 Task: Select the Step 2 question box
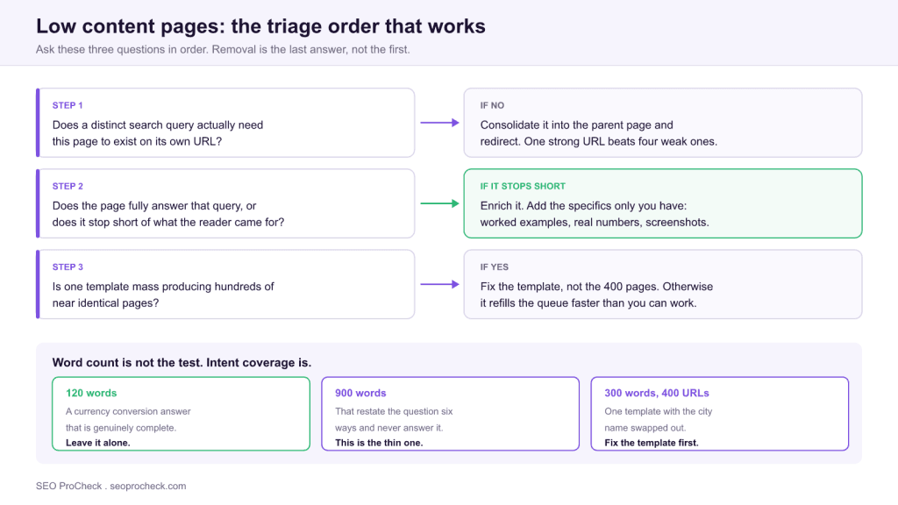225,203
